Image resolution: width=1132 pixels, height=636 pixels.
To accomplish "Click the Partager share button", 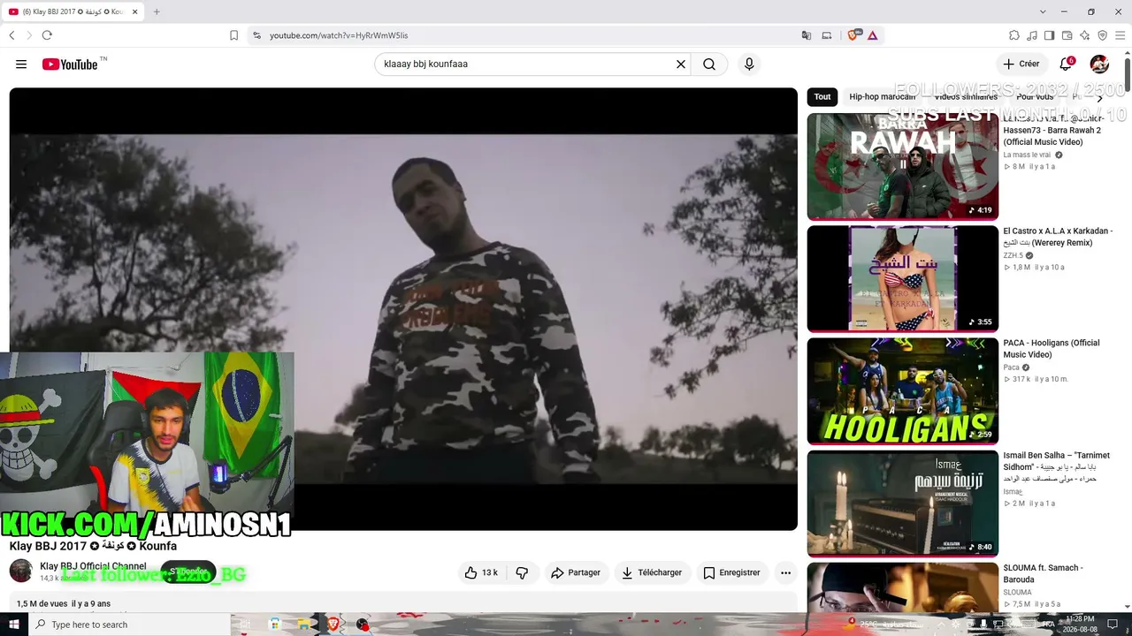I will point(576,572).
